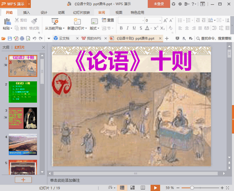Open the 特色应用 ribbon tab
The height and width of the screenshot is (191, 234).
tap(137, 12)
